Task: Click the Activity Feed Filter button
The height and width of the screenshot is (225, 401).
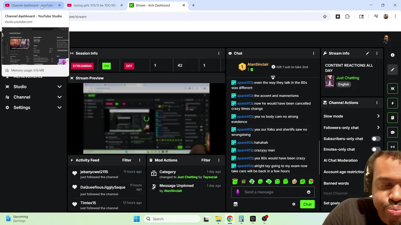Action: [x=127, y=160]
